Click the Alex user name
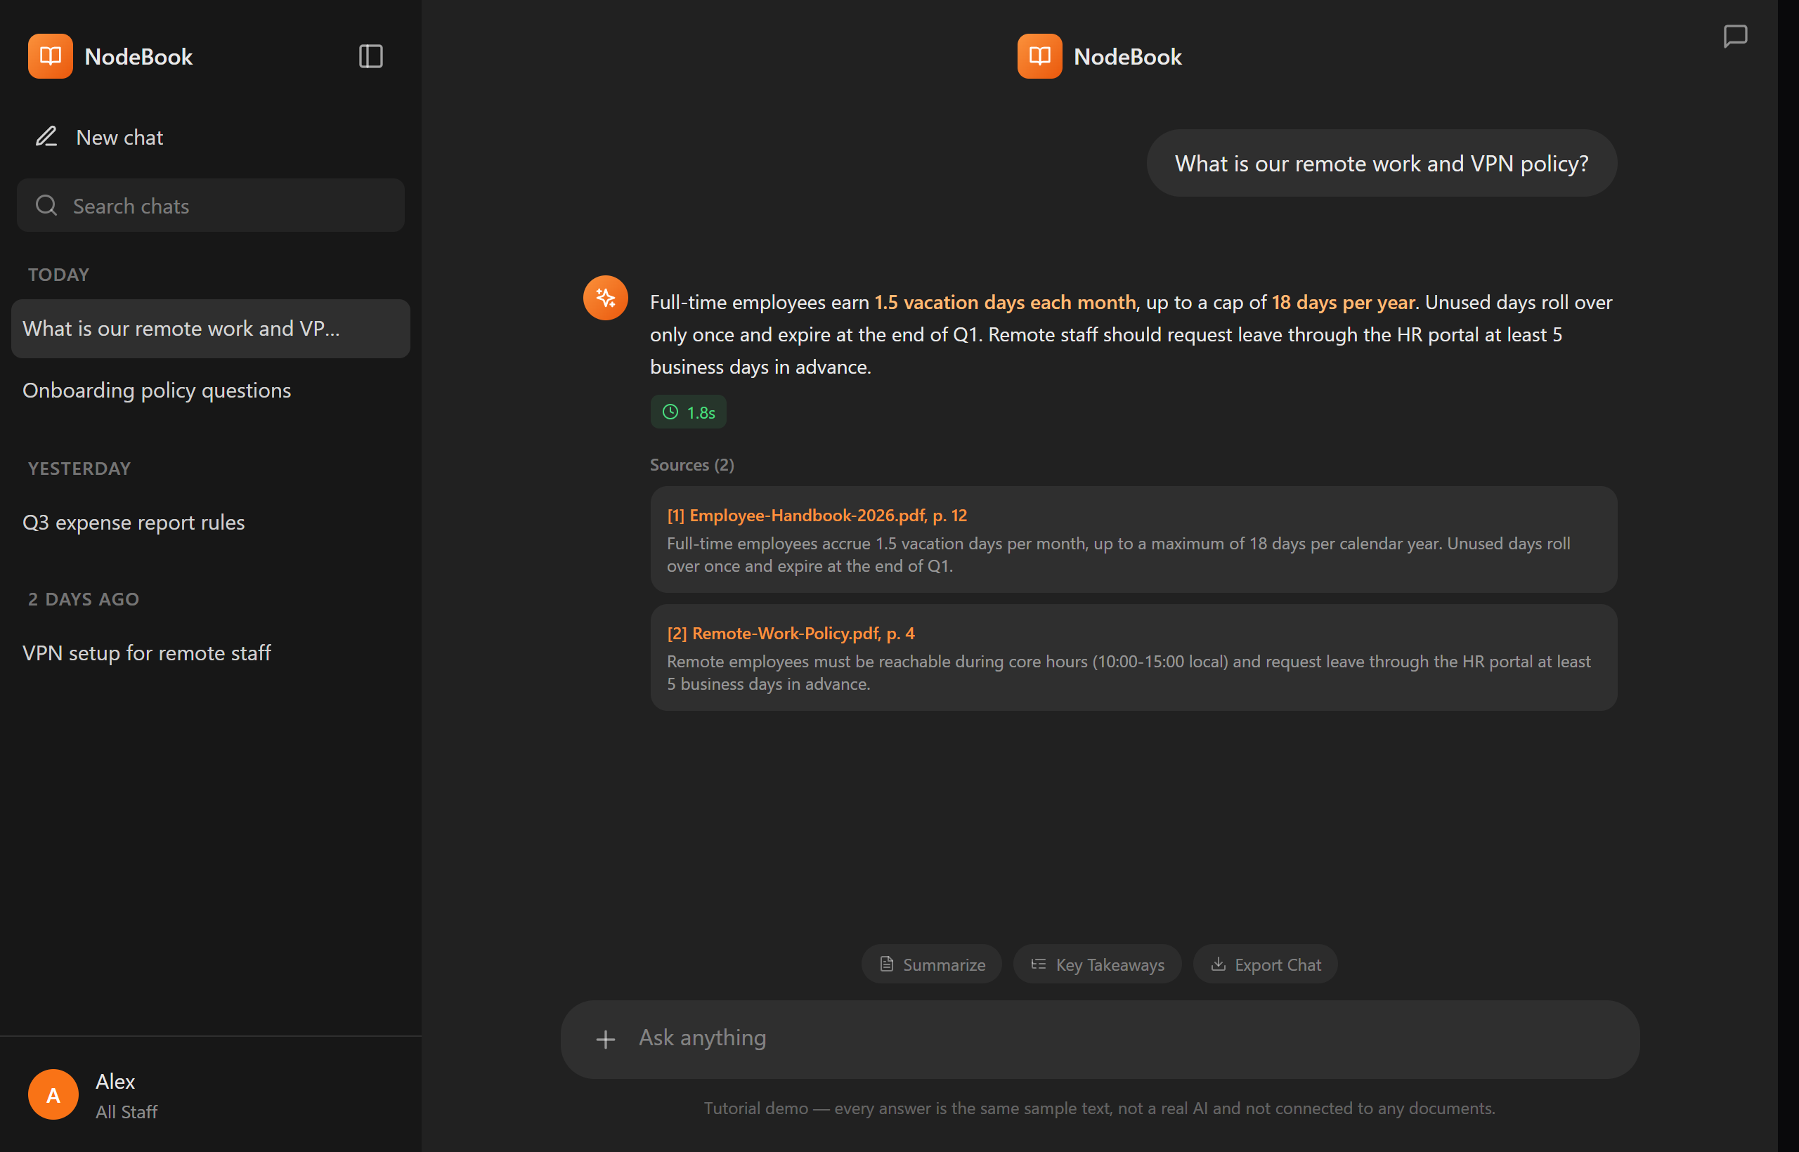The image size is (1799, 1152). [115, 1082]
